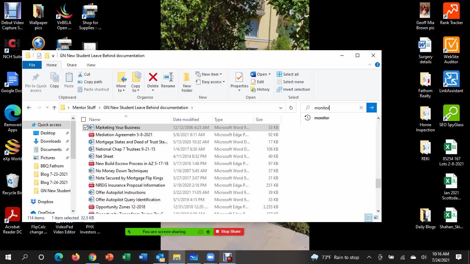
Task: Click Stop Share button
Action: click(x=229, y=232)
